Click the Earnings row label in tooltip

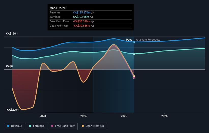tap(55, 17)
